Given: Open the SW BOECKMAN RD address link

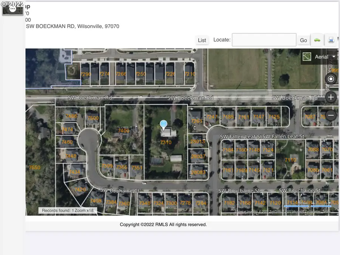Looking at the screenshot, I should [72, 26].
